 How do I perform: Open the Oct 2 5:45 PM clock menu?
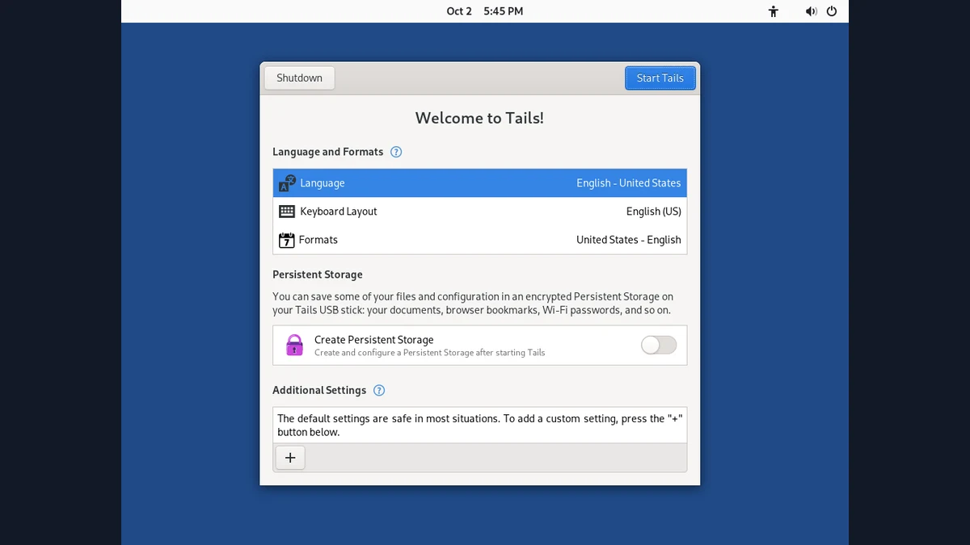coord(485,11)
